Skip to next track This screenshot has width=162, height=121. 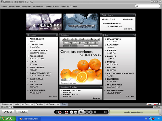[x=91, y=112]
